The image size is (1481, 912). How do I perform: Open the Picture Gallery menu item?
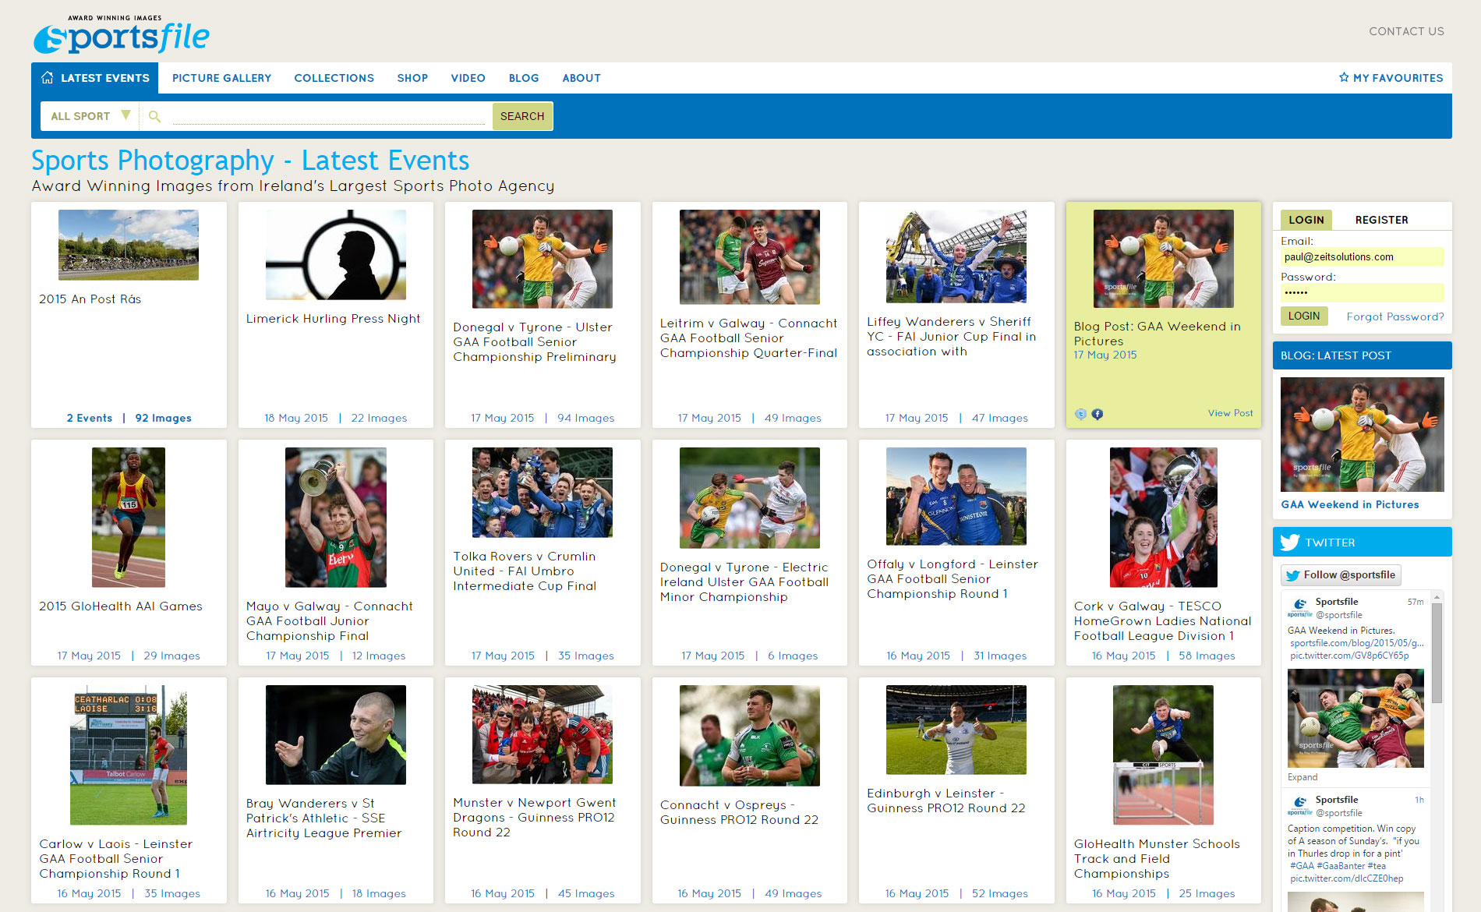(x=221, y=78)
